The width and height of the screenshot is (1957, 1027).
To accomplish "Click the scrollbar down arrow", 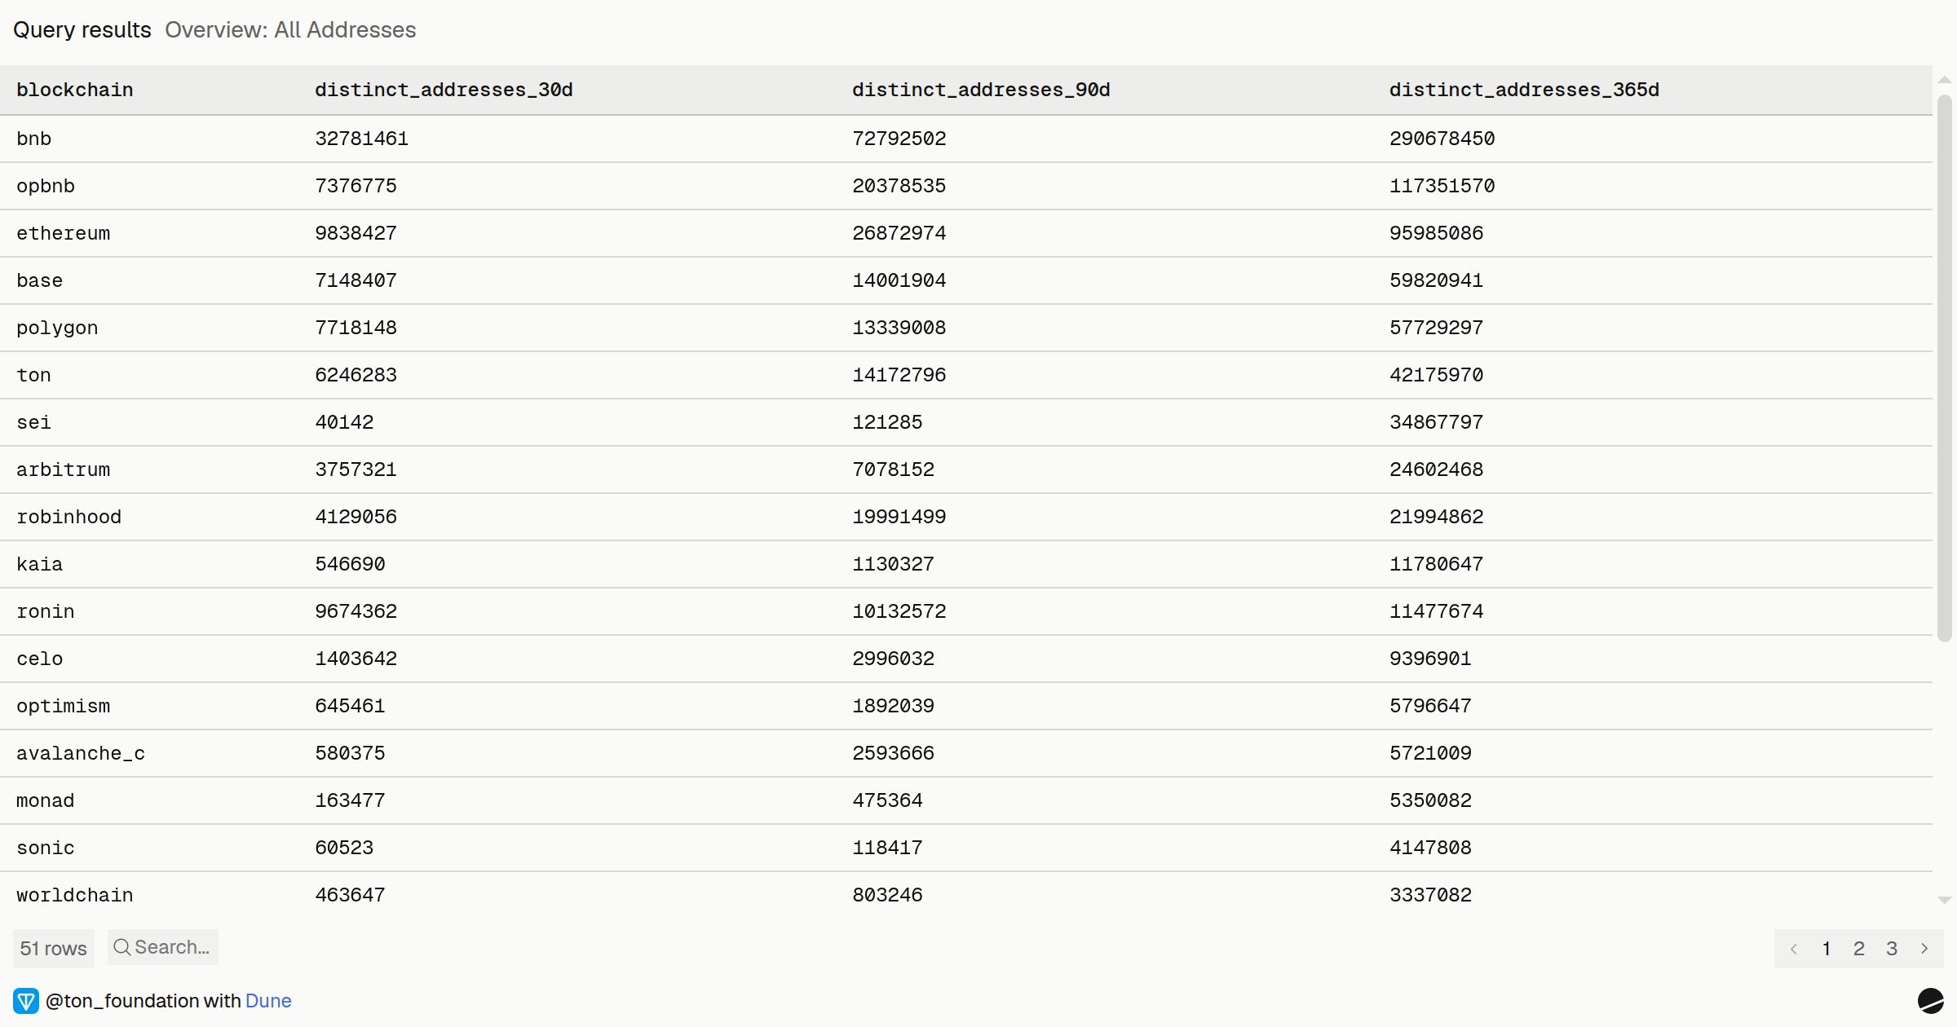I will click(x=1945, y=901).
